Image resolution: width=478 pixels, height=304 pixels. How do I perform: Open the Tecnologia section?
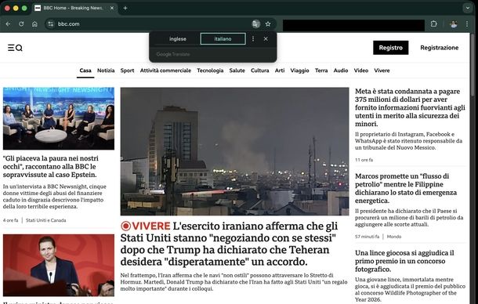(x=210, y=71)
